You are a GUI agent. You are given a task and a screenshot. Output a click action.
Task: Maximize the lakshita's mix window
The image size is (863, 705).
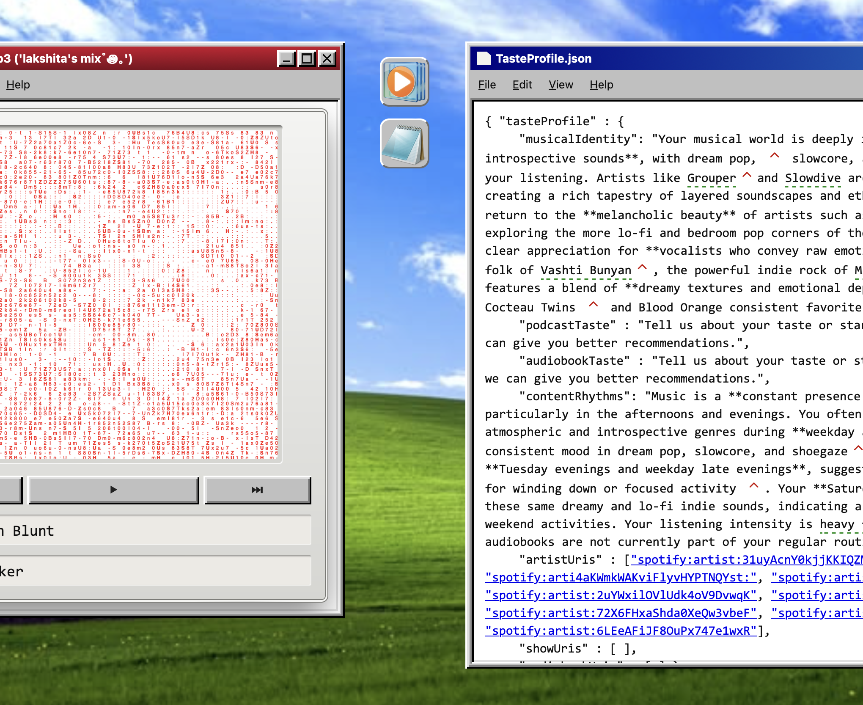pyautogui.click(x=307, y=58)
